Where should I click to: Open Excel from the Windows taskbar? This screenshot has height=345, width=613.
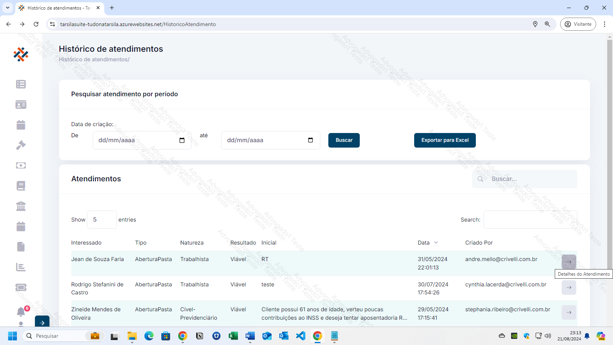click(233, 336)
